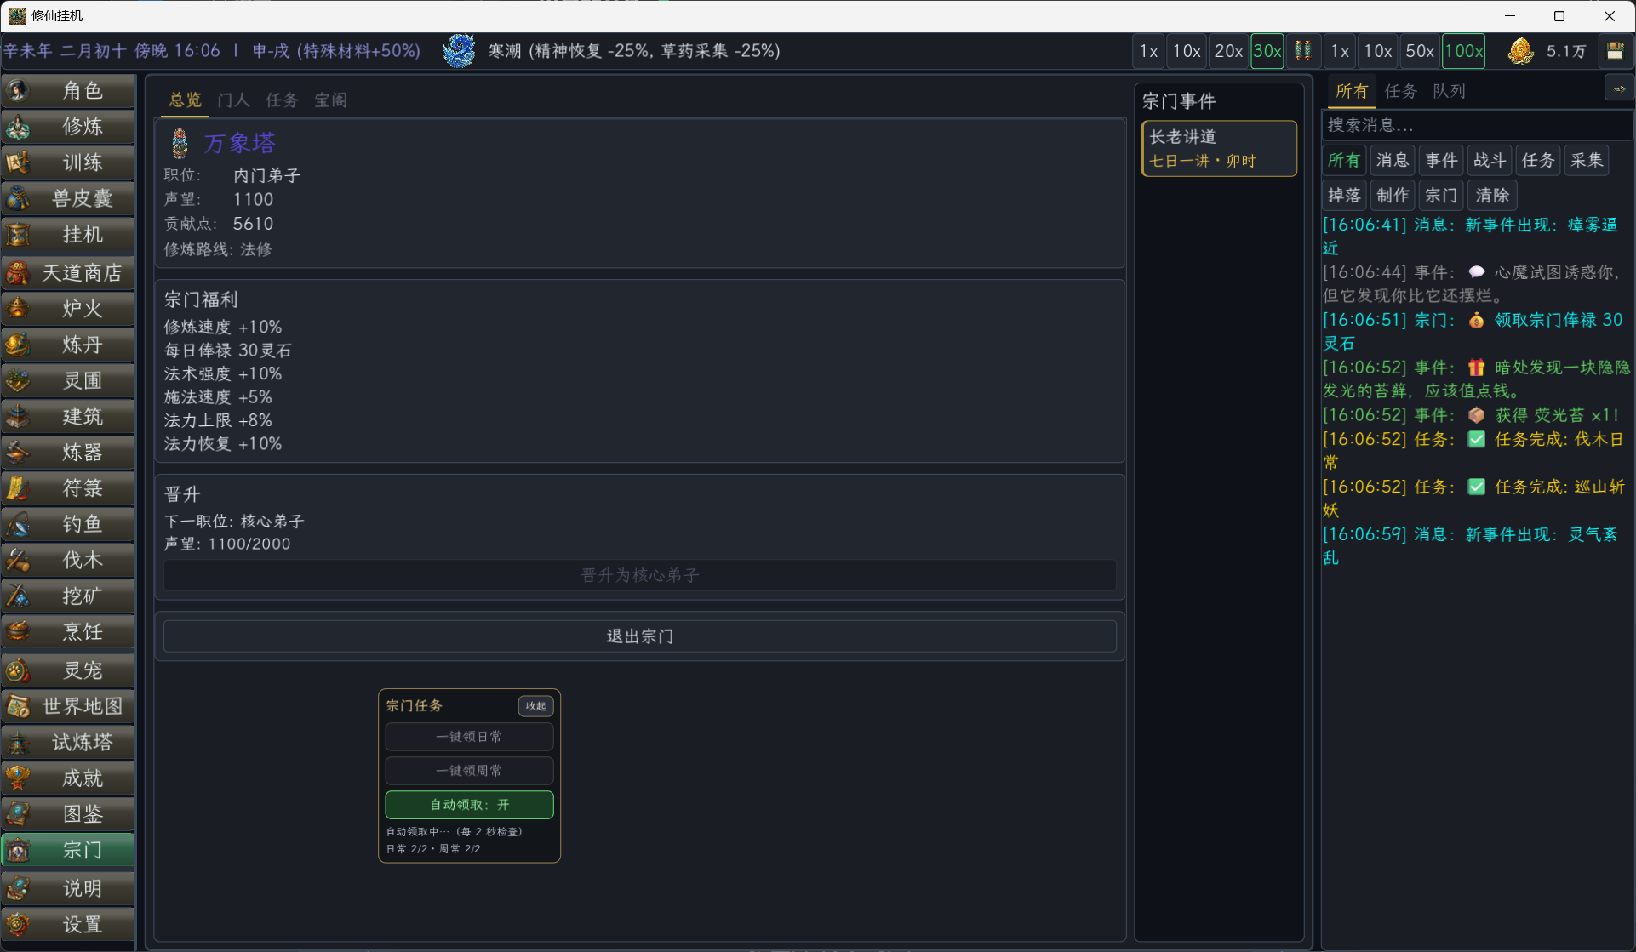Set first speed group to 20x
The image size is (1636, 952).
pyautogui.click(x=1228, y=51)
